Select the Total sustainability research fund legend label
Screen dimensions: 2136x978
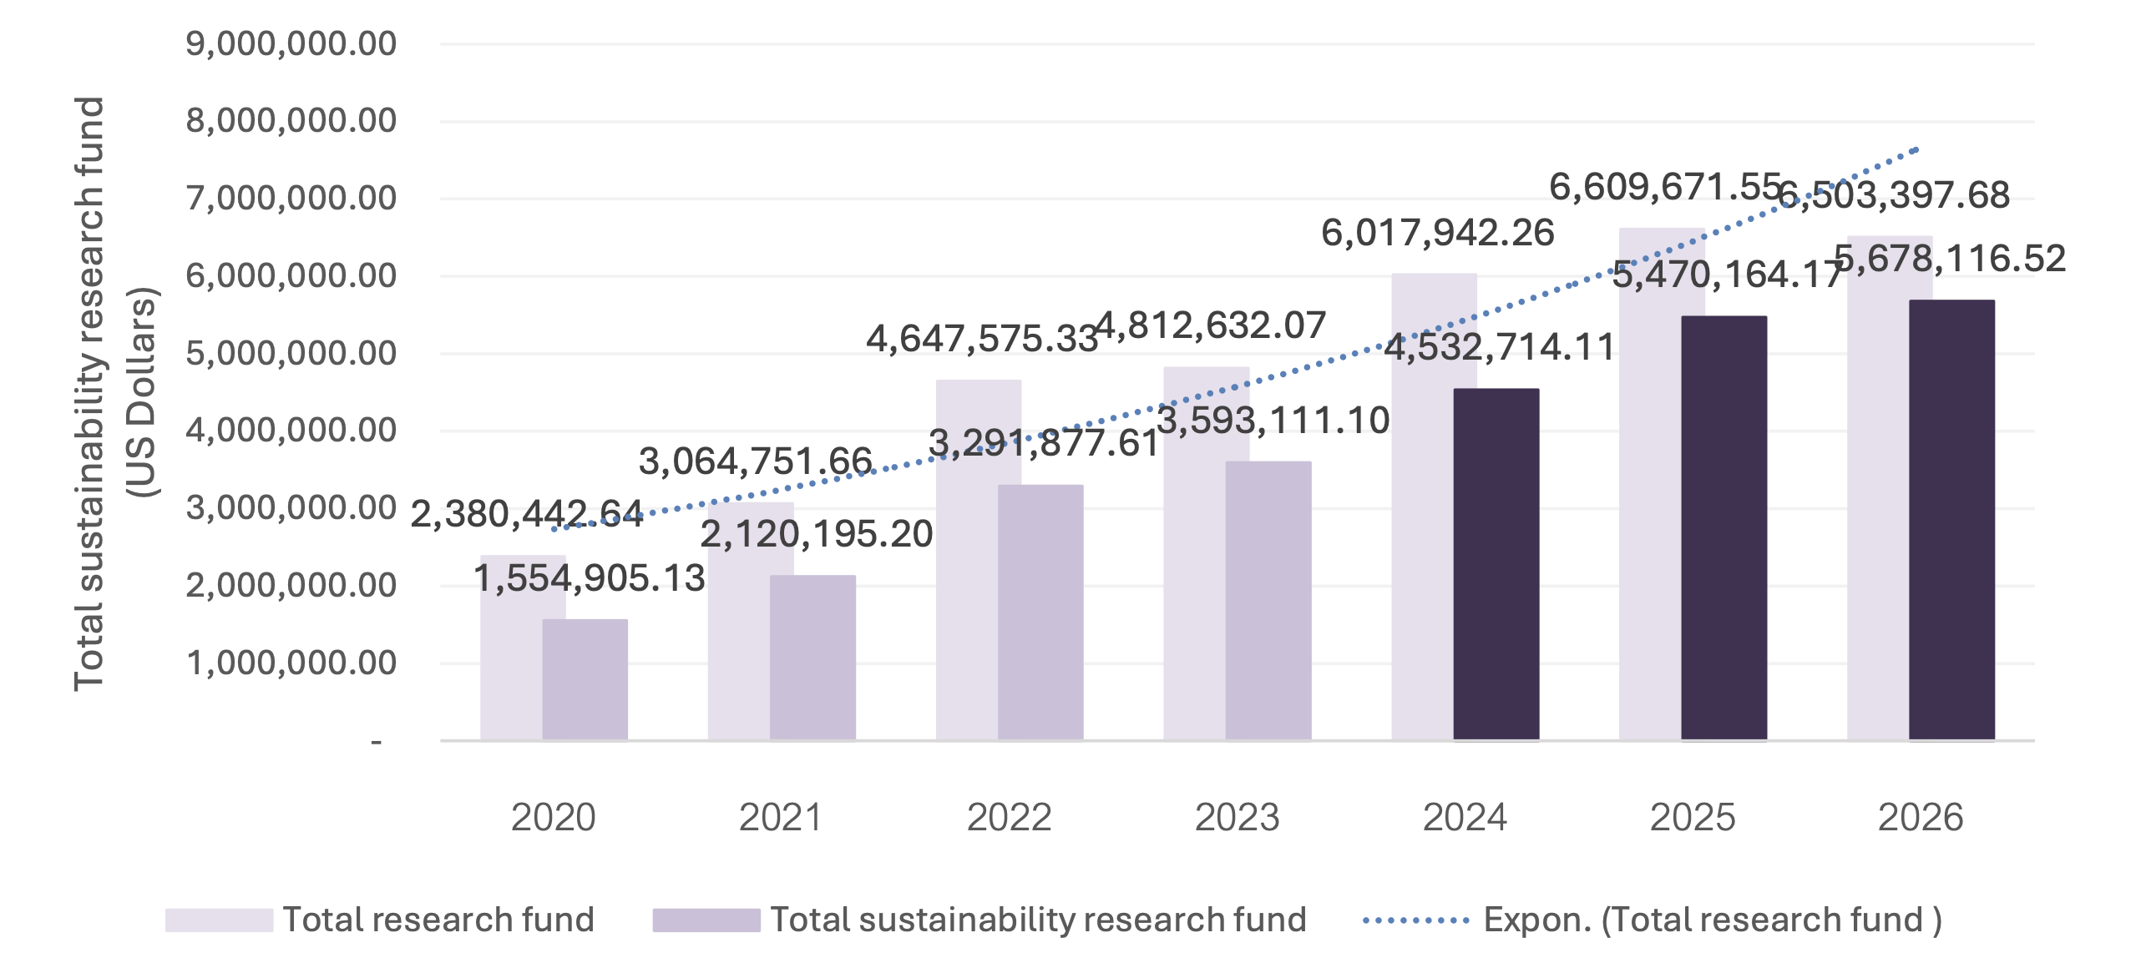(1039, 920)
